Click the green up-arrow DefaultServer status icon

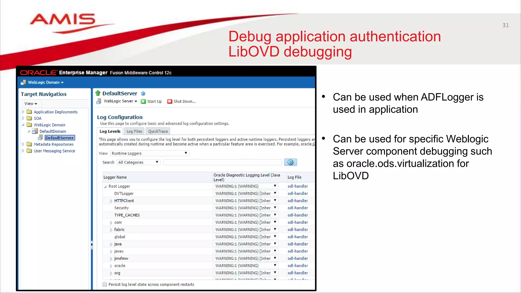coord(98,93)
